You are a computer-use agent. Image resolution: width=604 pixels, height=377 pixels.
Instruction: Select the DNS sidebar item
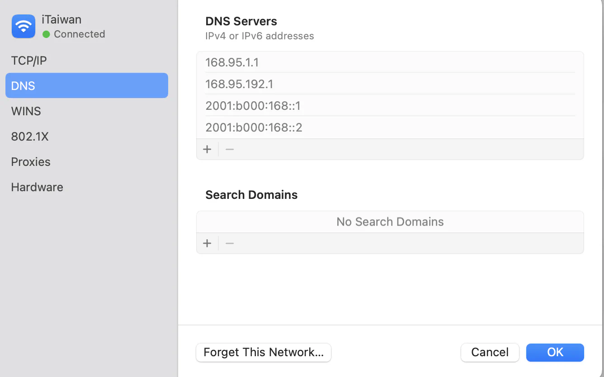tap(86, 85)
